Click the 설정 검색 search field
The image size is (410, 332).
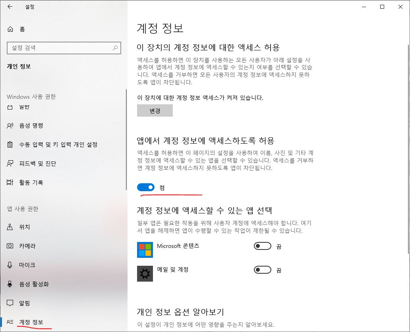click(x=64, y=48)
